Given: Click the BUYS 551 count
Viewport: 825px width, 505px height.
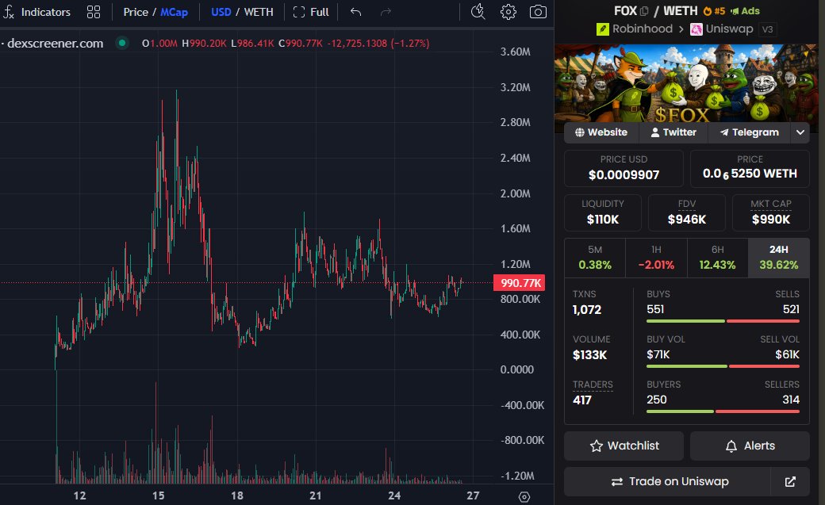Looking at the screenshot, I should pos(655,309).
